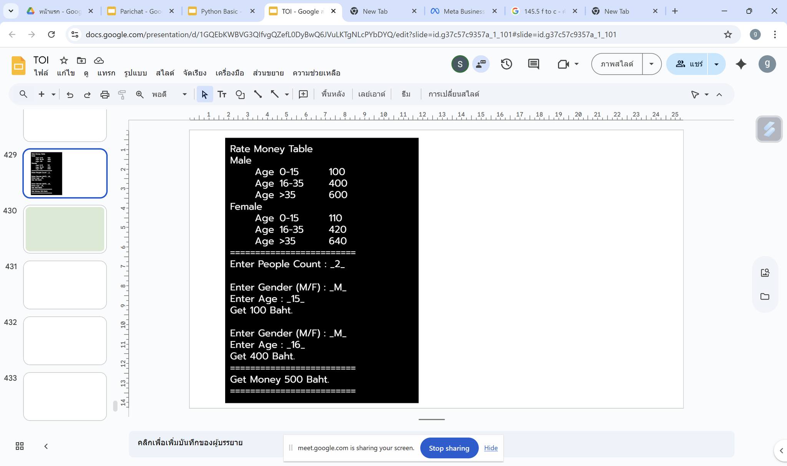Open the image-search side panel icon
The image size is (787, 466).
(765, 273)
